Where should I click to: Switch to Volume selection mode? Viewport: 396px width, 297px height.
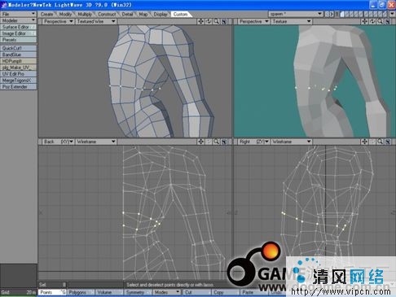coord(109,292)
